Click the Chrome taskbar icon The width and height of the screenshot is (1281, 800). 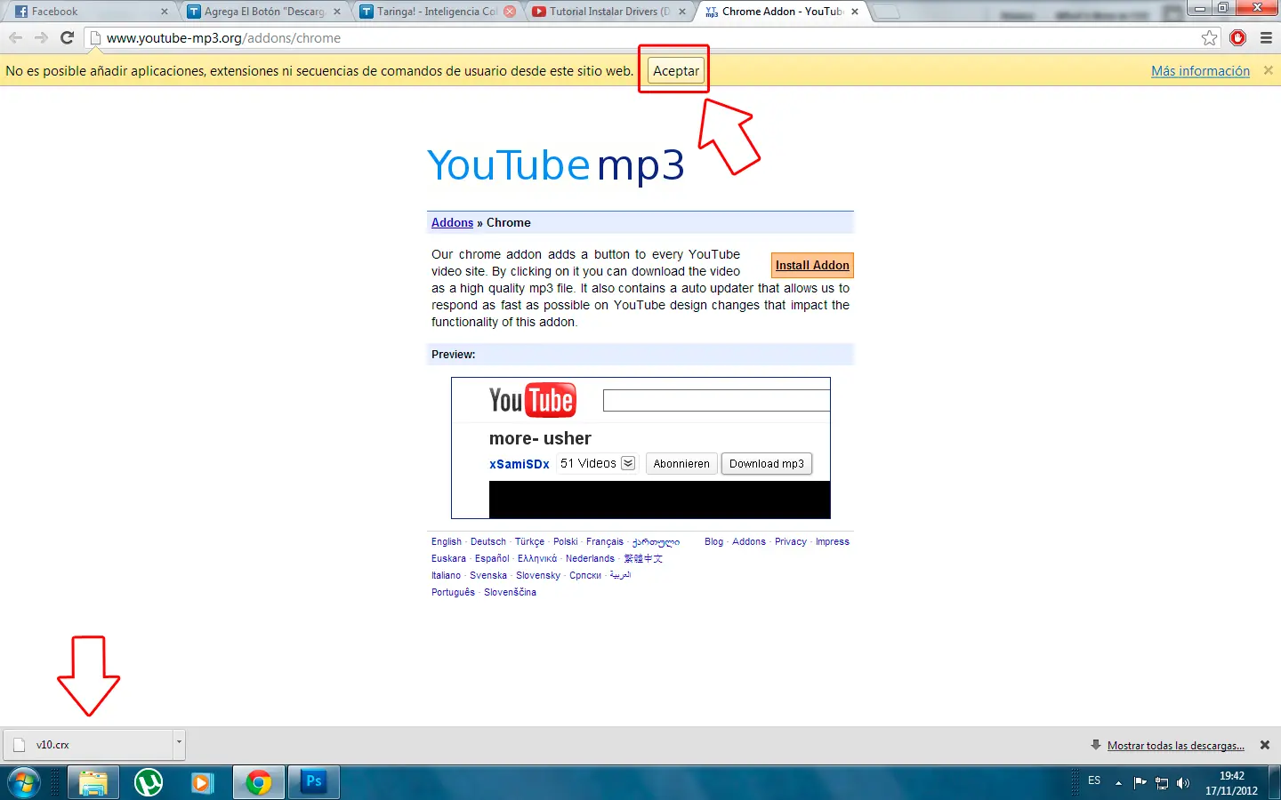pos(259,783)
